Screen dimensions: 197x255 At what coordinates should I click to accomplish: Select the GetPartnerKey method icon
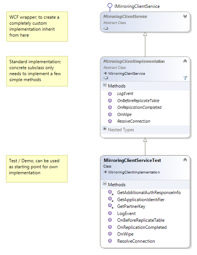tap(110, 206)
